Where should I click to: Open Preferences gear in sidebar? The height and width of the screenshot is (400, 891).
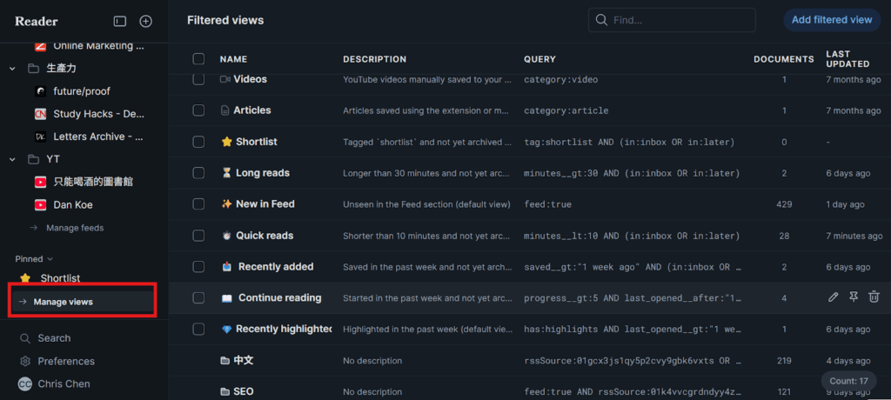pyautogui.click(x=25, y=361)
